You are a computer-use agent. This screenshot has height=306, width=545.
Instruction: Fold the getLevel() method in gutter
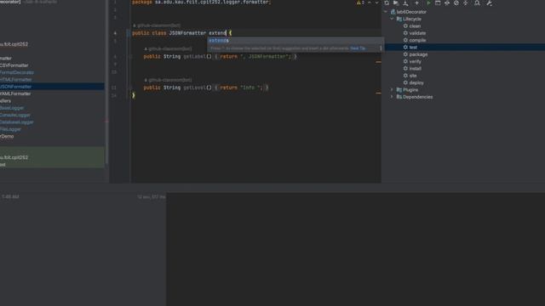pyautogui.click(x=130, y=88)
